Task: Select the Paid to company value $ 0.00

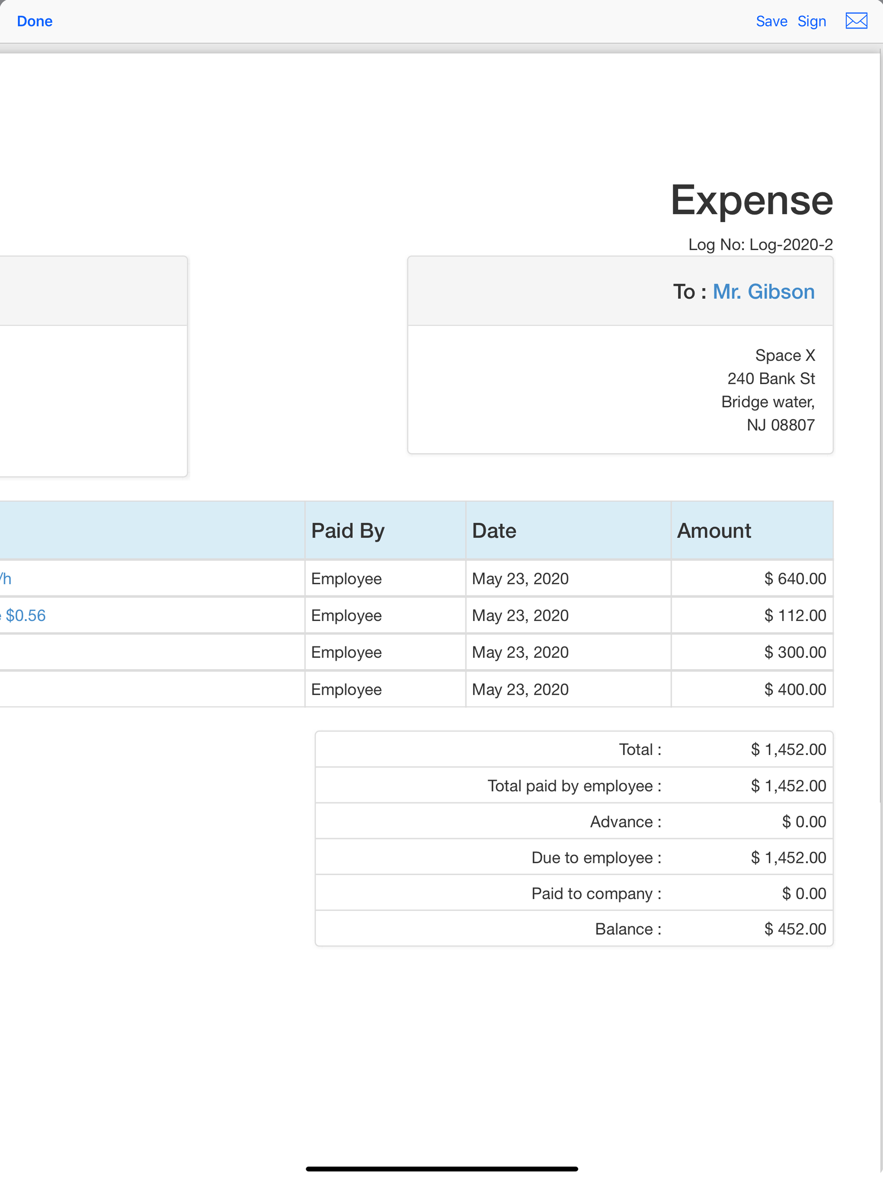Action: pos(804,893)
